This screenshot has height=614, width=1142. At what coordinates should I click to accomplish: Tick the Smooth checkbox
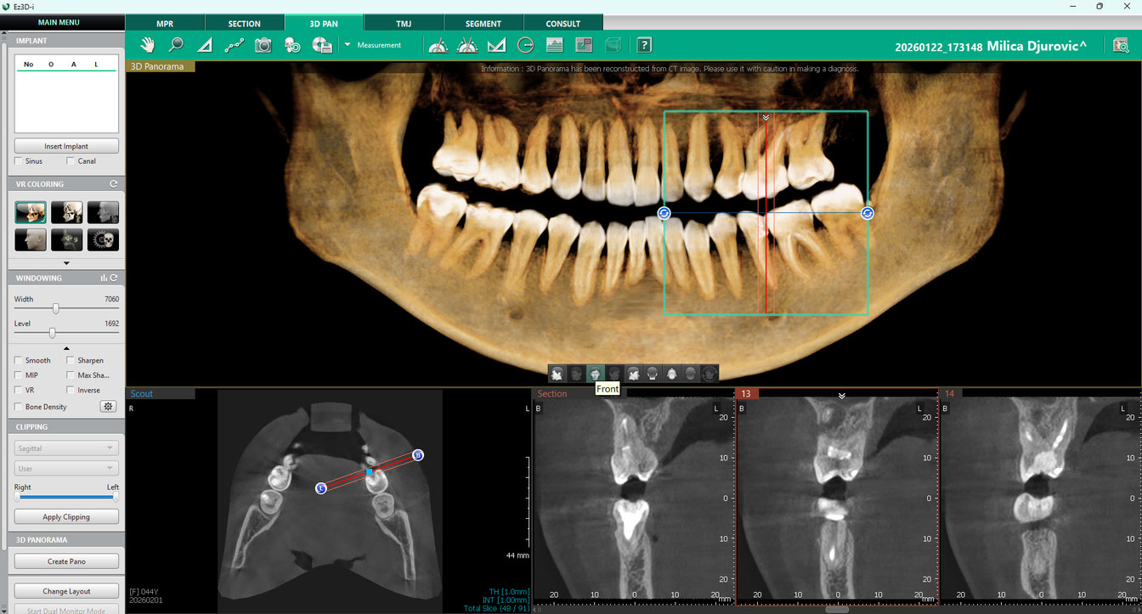point(19,360)
